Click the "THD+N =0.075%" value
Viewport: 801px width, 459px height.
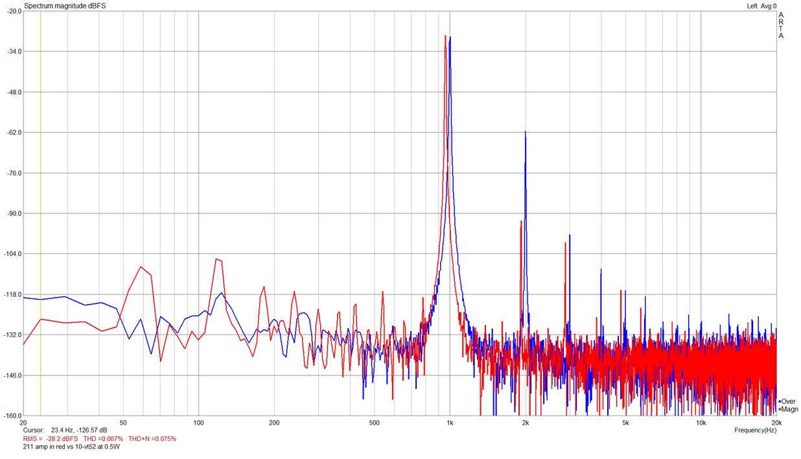point(152,438)
